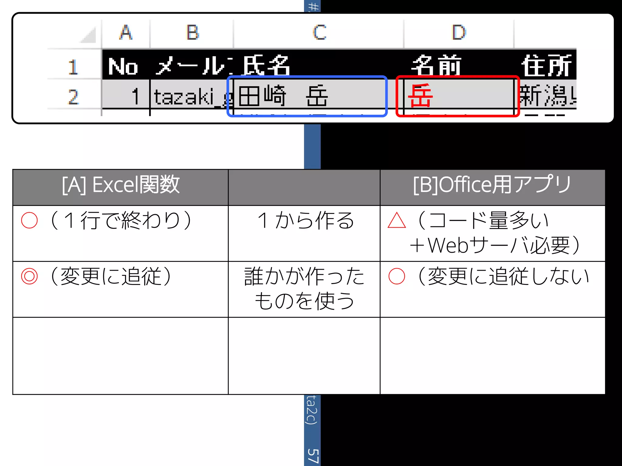622x466 pixels.
Task: Click the '（変更に追従しない' cell
Action: 492,289
